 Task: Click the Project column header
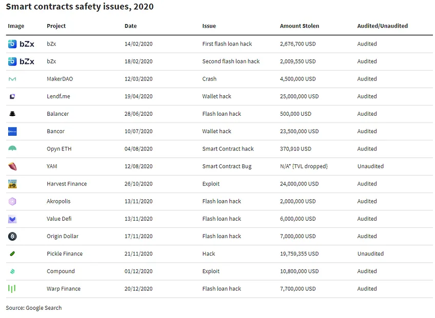click(56, 26)
